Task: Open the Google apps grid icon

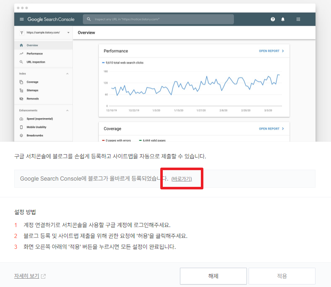Action: [x=298, y=19]
